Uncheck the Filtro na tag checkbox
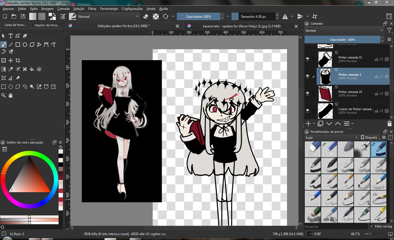Screen dimensions: 394x240 click(x=372, y=226)
